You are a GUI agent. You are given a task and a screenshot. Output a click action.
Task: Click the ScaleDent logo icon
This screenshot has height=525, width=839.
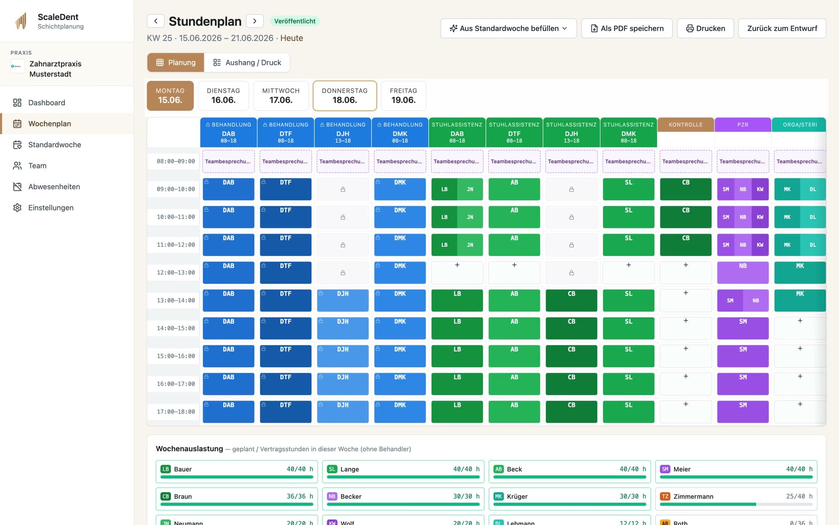21,21
